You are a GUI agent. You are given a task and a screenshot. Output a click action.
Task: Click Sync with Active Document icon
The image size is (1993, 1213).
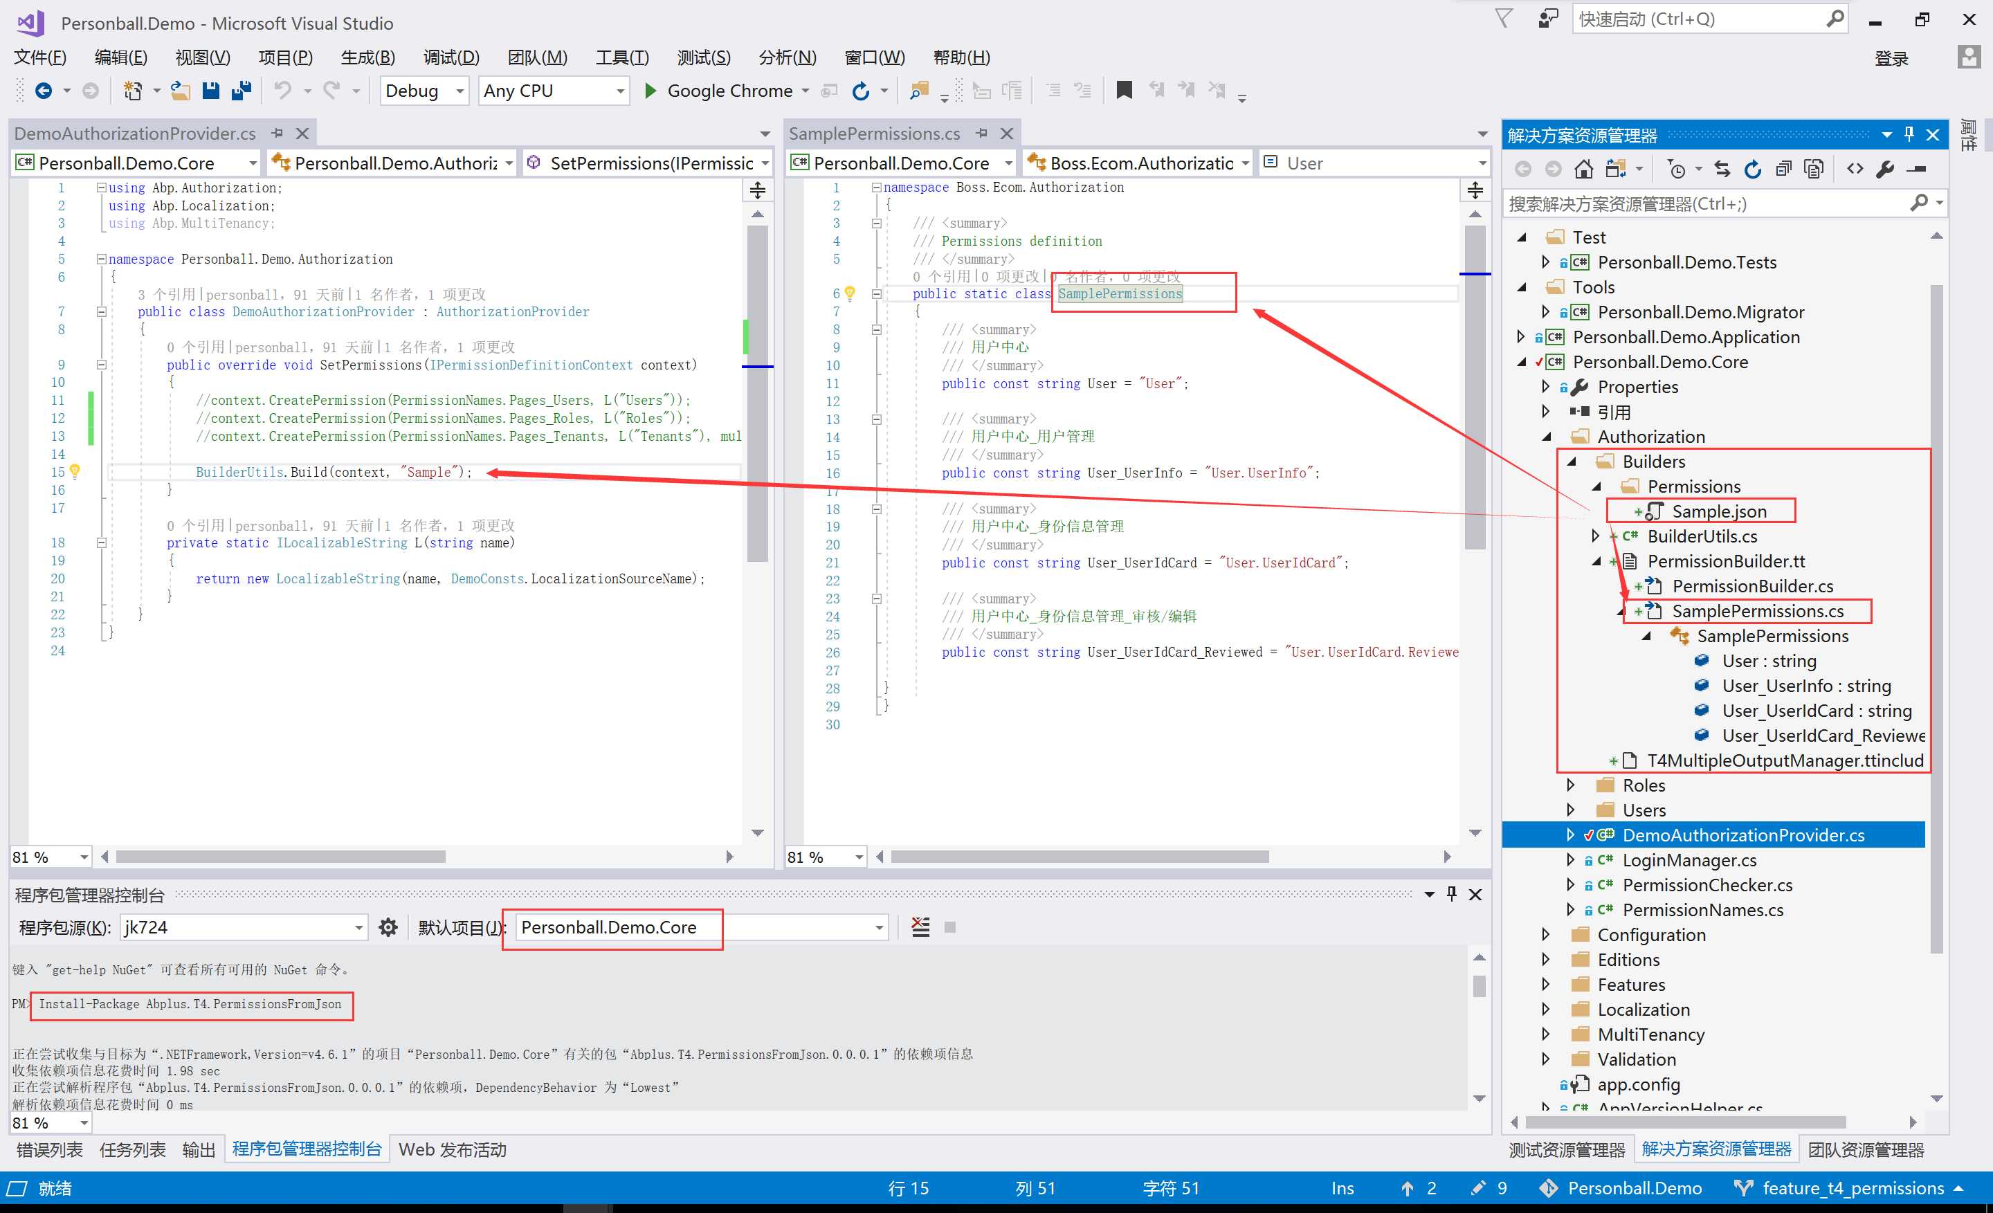[x=1722, y=169]
